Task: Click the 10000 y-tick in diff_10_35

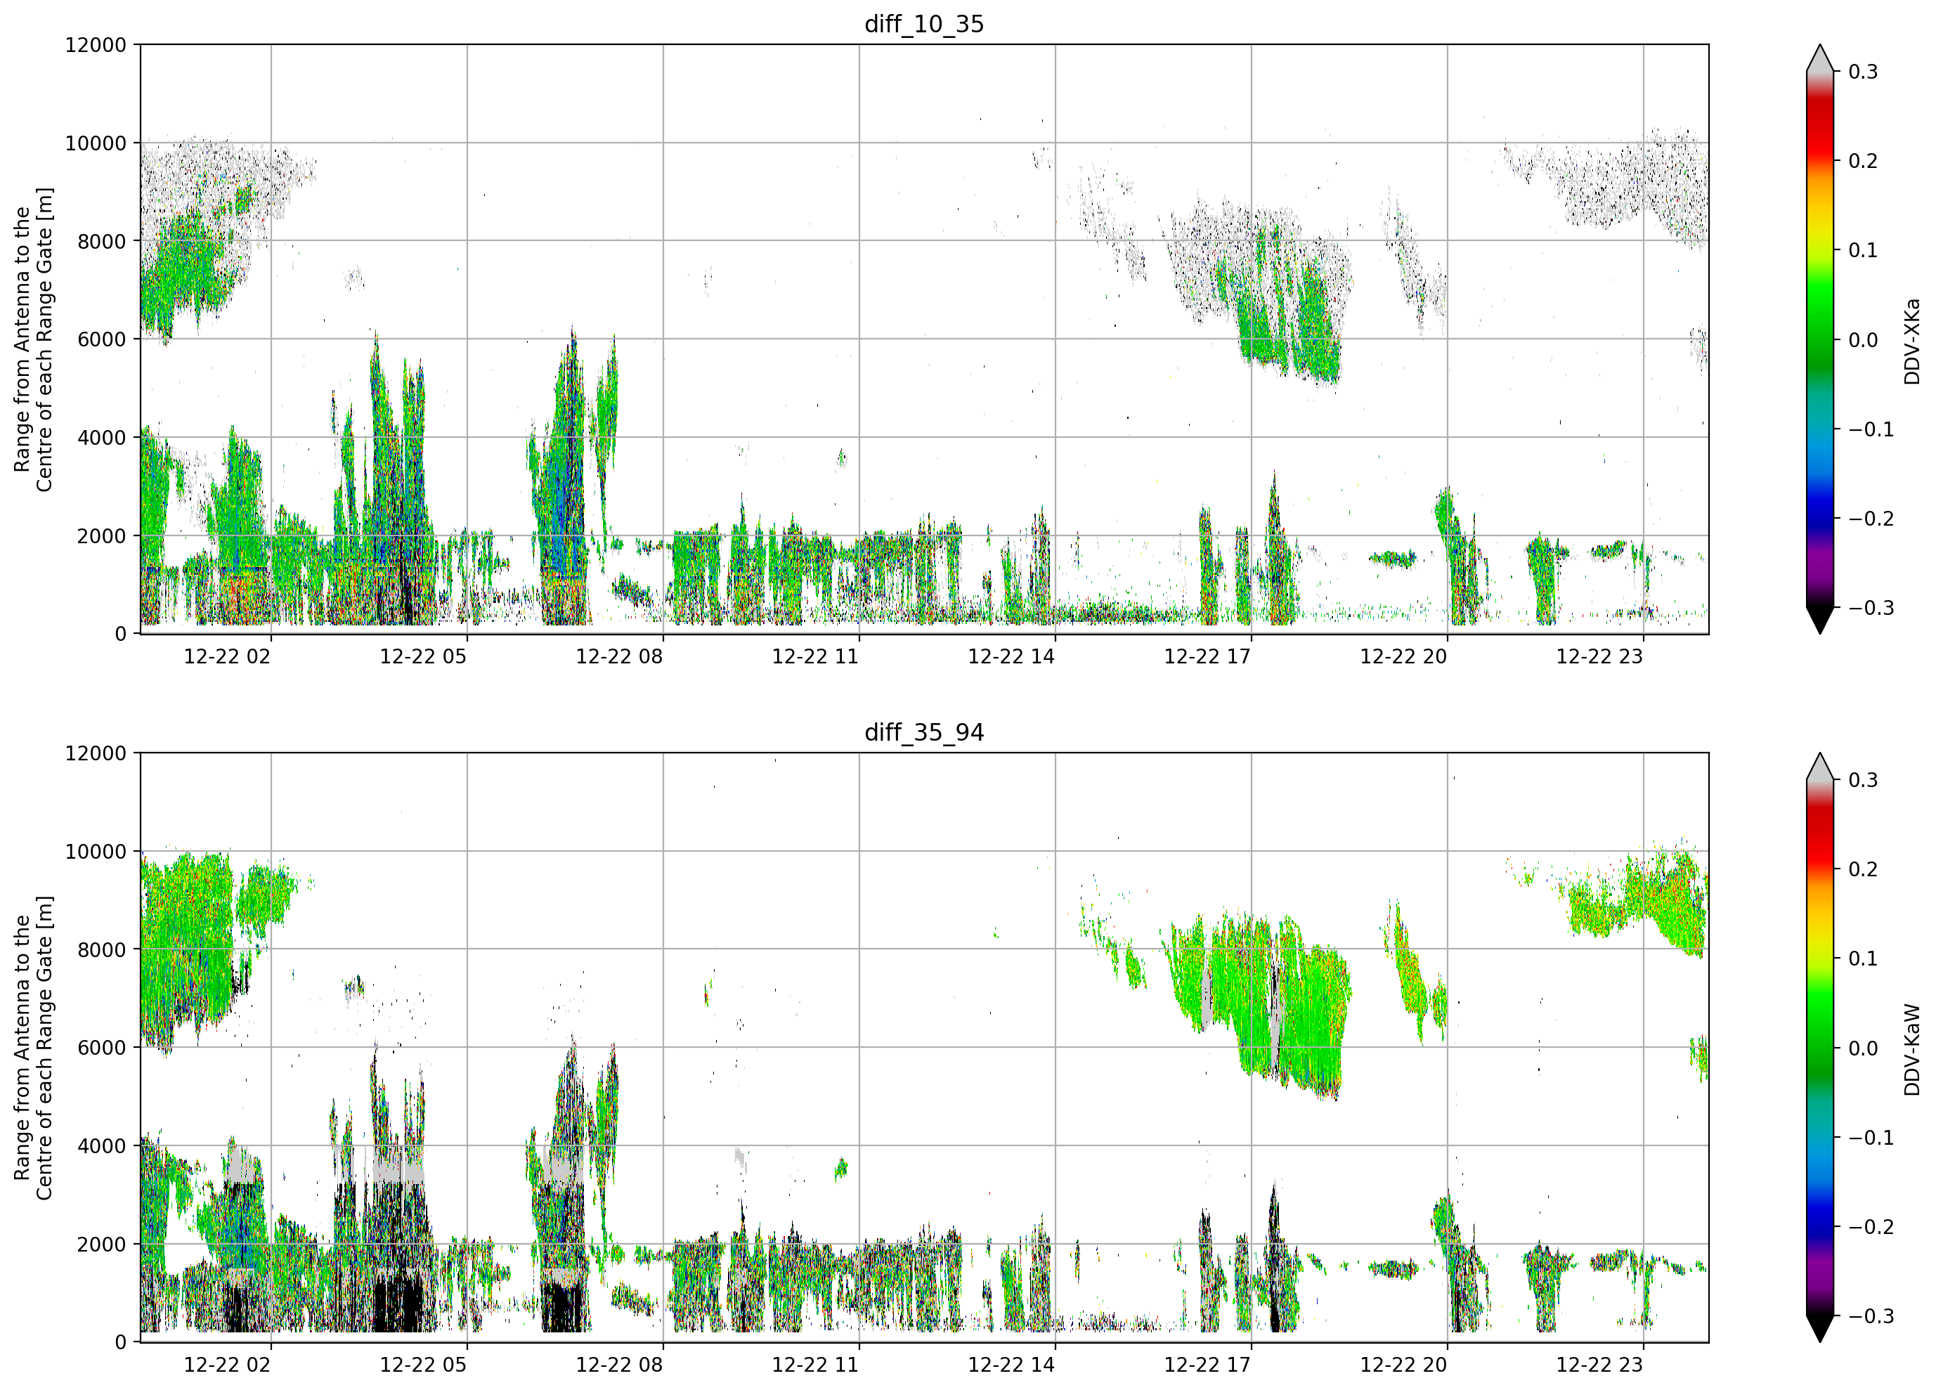Action: pyautogui.click(x=96, y=143)
